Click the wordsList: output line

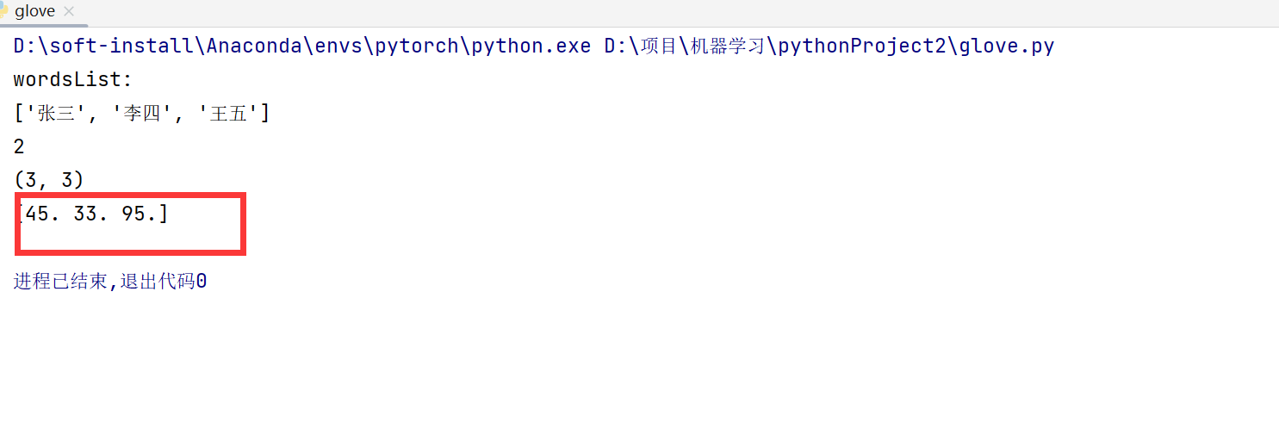[x=73, y=80]
